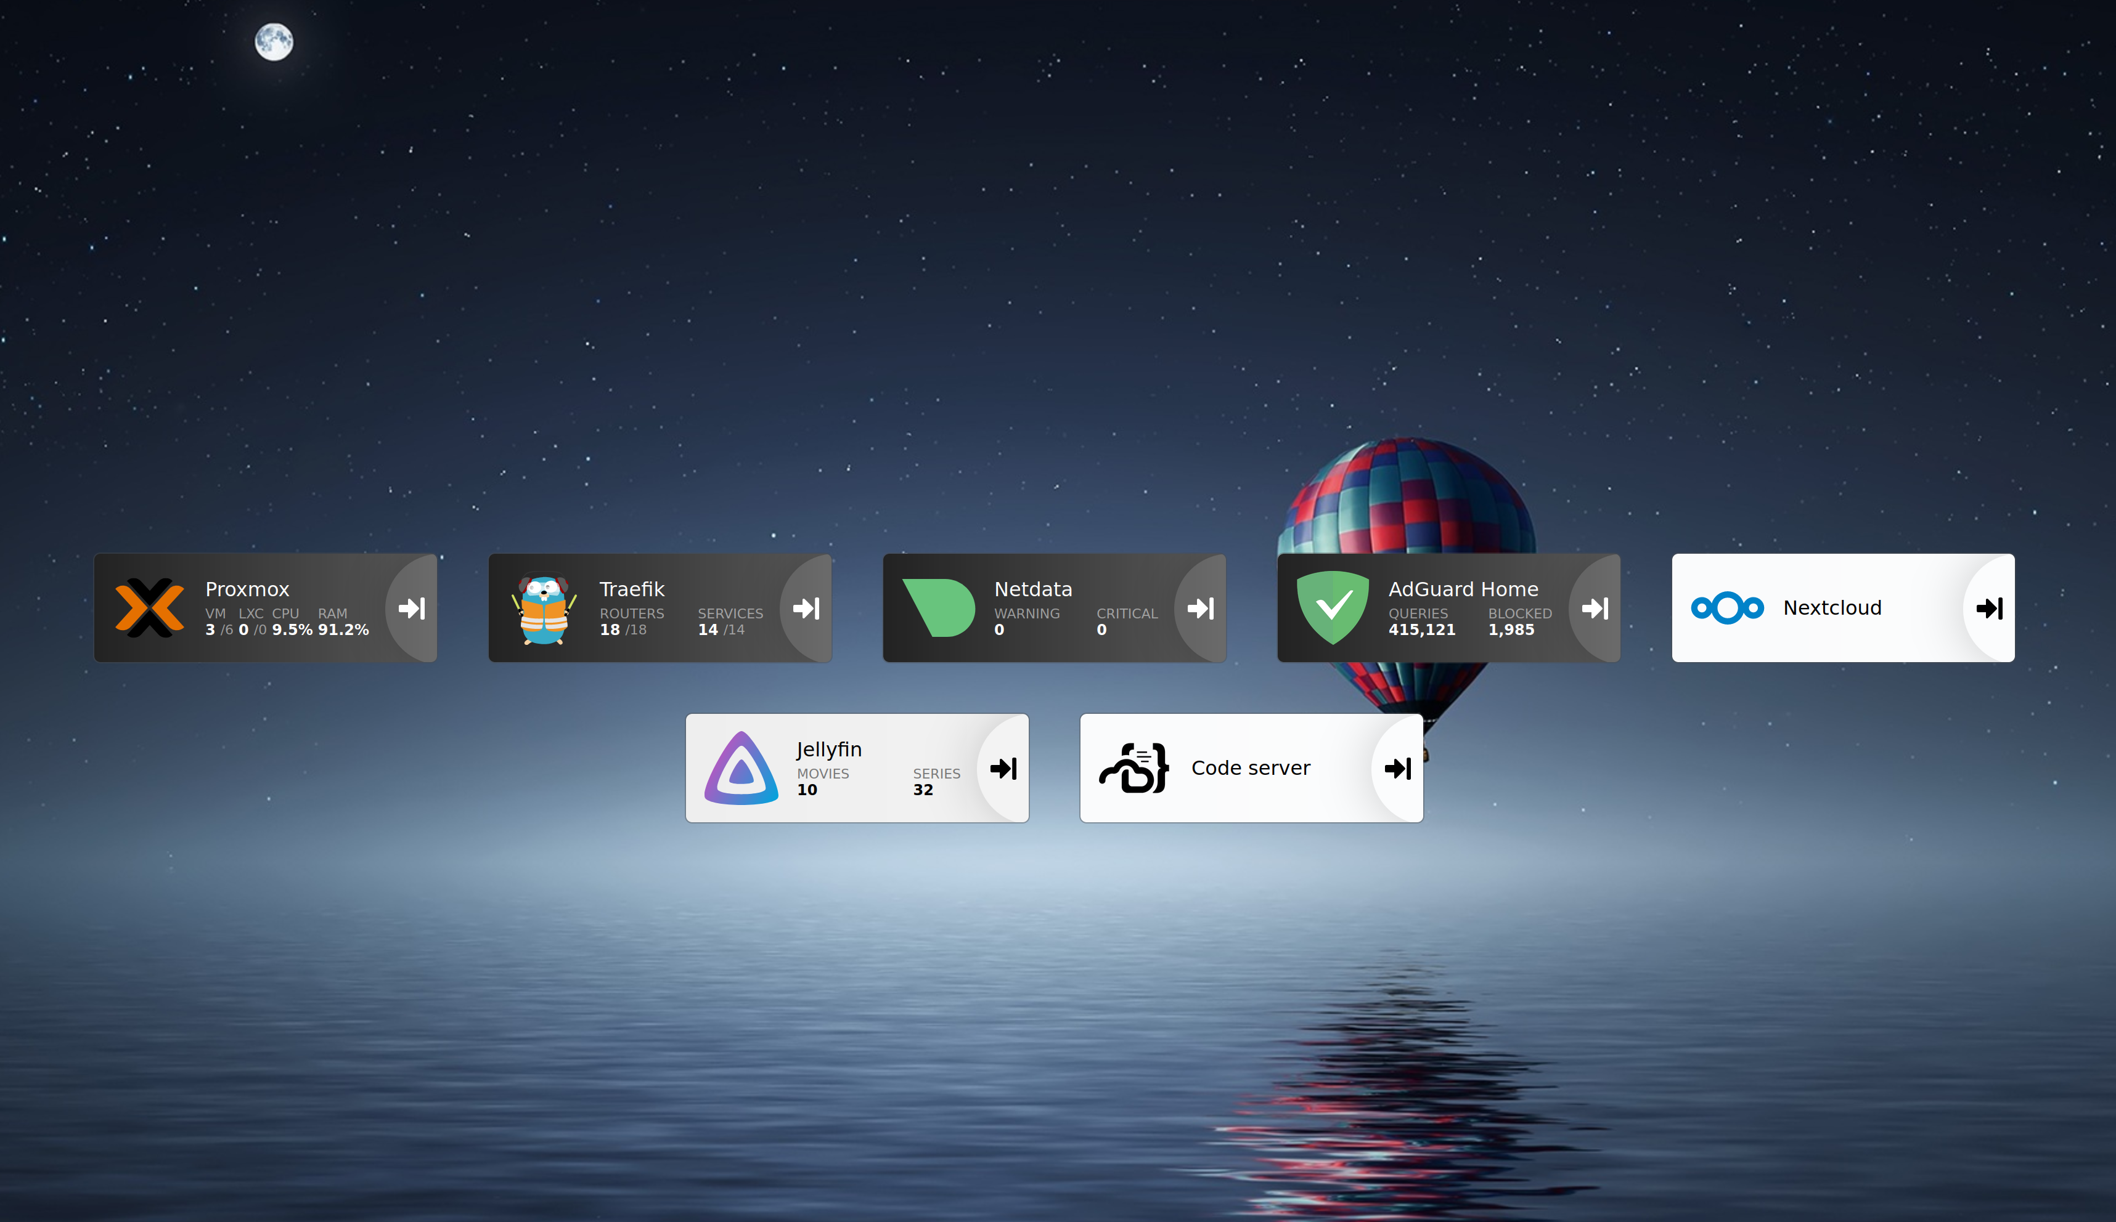Open Proxmox using its arrow icon

[412, 608]
